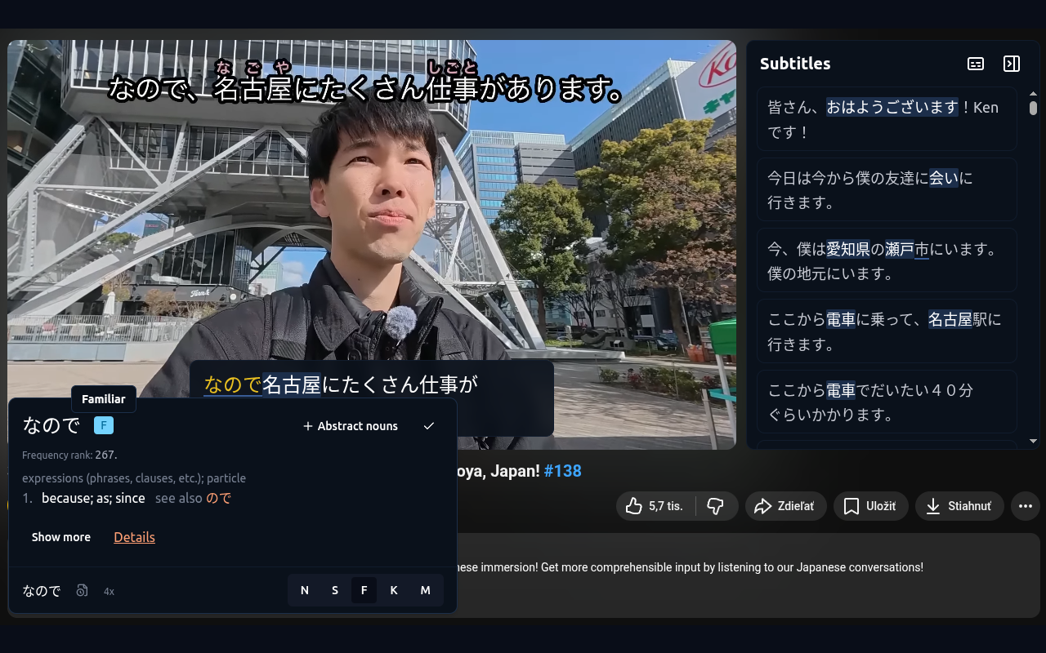Toggle the checkmark beside Abstract nouns
The width and height of the screenshot is (1046, 653).
(x=428, y=425)
